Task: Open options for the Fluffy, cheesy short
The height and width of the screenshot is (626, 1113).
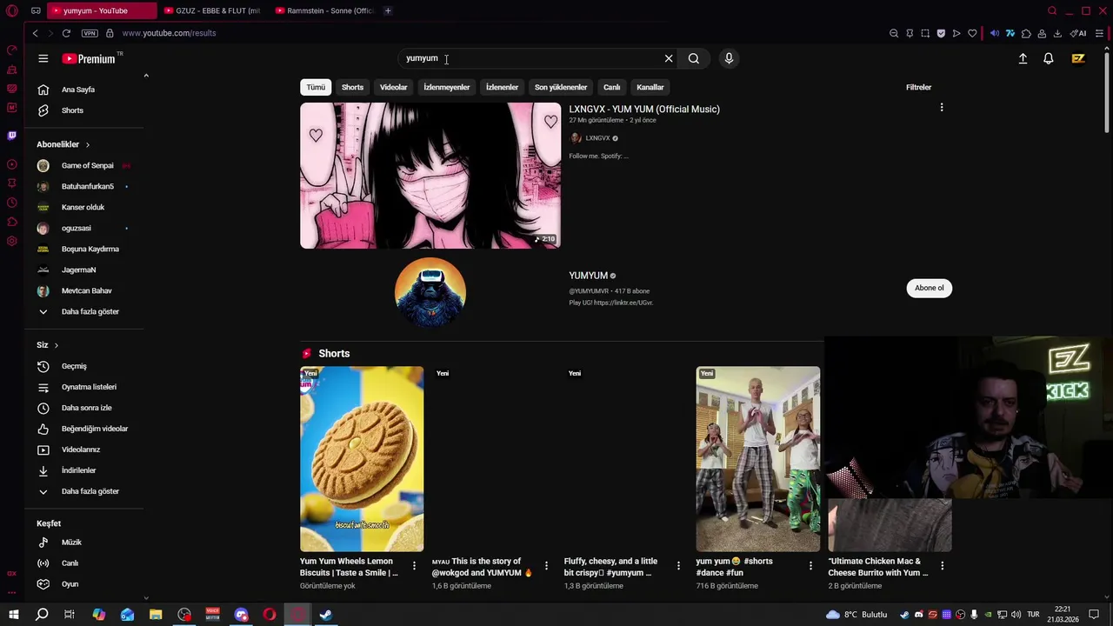Action: click(678, 566)
